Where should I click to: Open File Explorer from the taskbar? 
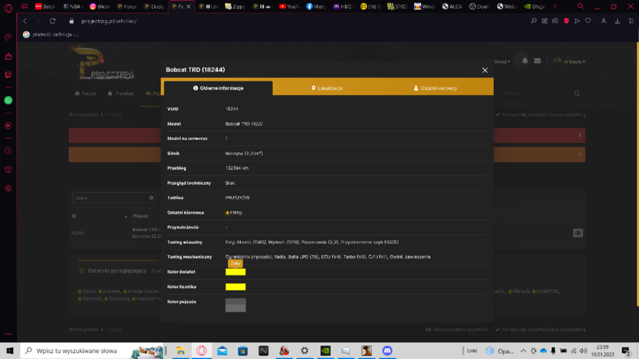click(x=181, y=351)
